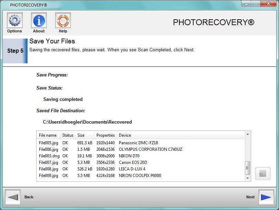Minimize the PHOTORECOVERY window

246,4
